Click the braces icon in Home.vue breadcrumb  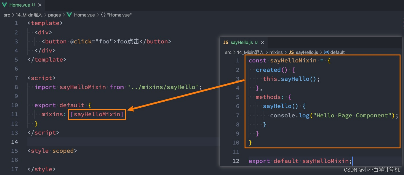[x=103, y=15]
